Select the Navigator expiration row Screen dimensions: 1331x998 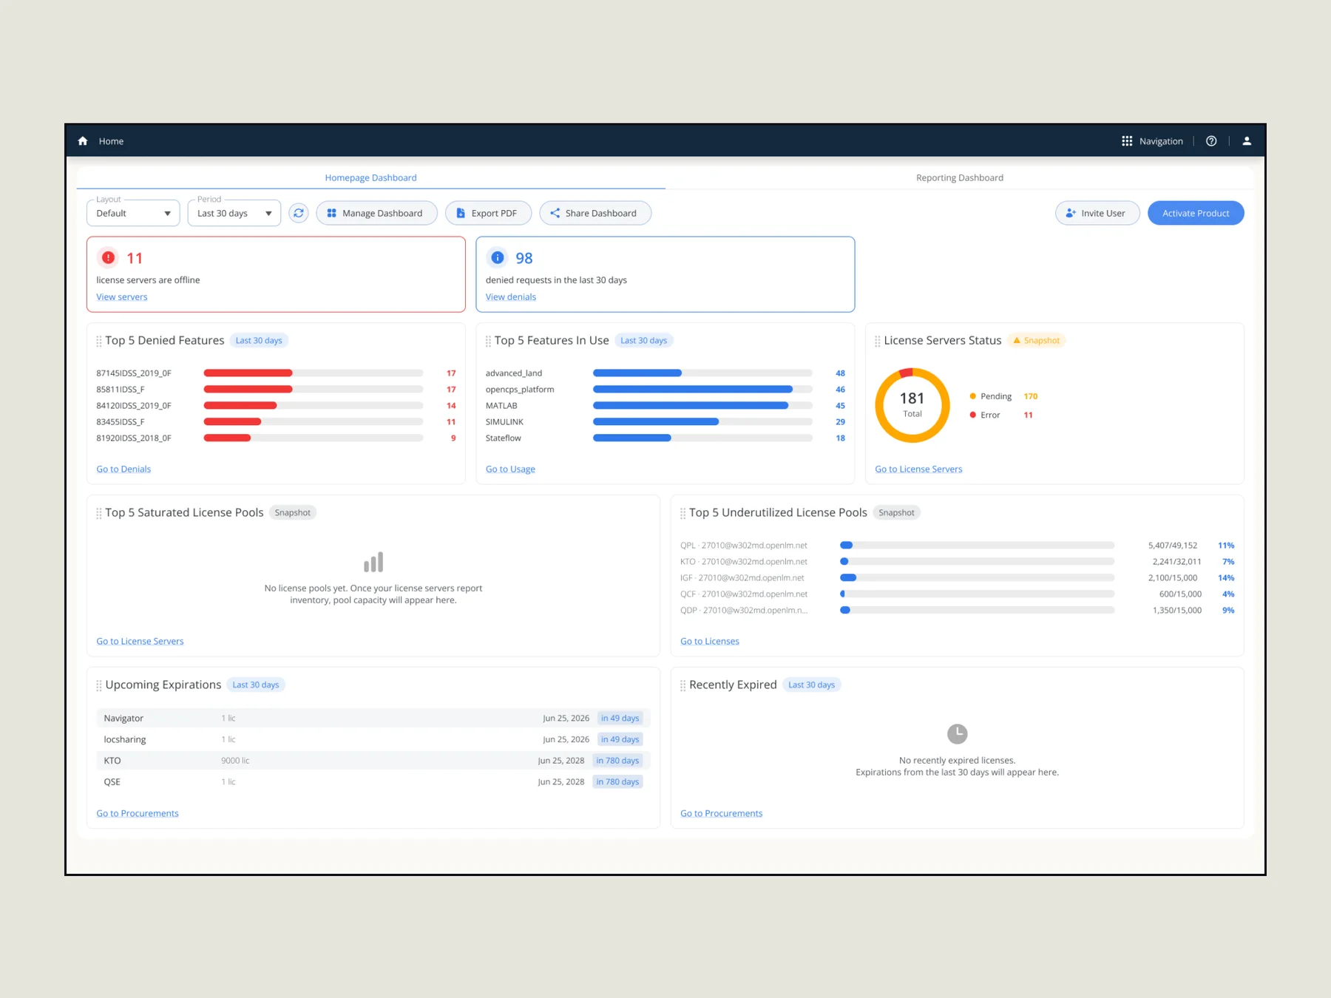coord(373,719)
